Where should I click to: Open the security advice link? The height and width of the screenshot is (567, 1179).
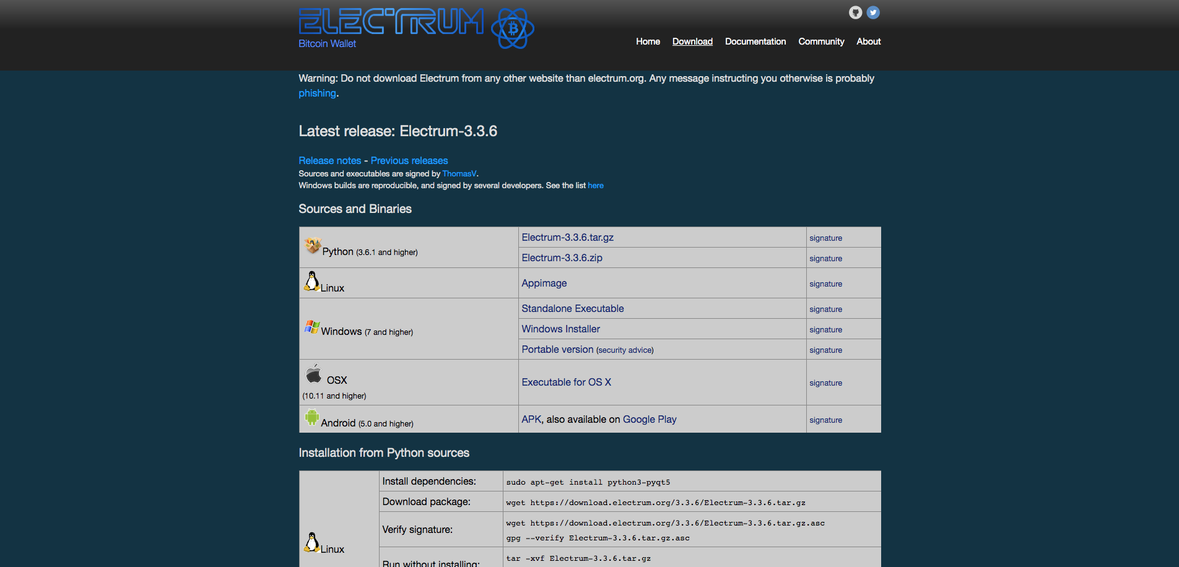coord(625,350)
